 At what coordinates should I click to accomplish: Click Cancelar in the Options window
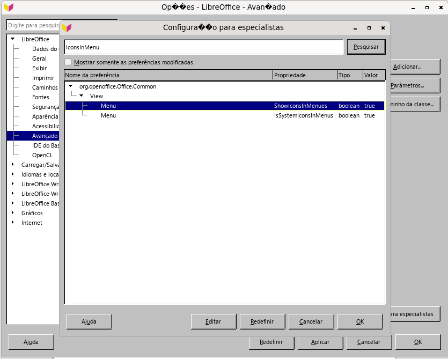coord(369,342)
